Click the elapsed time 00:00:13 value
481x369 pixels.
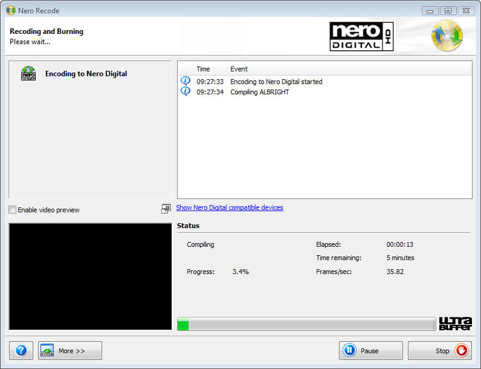[x=399, y=244]
